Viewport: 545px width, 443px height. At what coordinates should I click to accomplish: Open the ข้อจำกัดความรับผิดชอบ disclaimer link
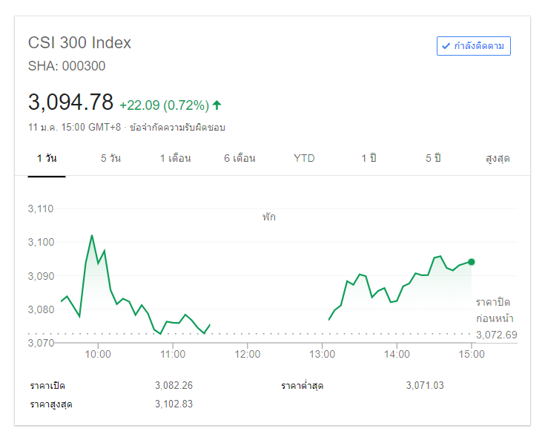(177, 127)
